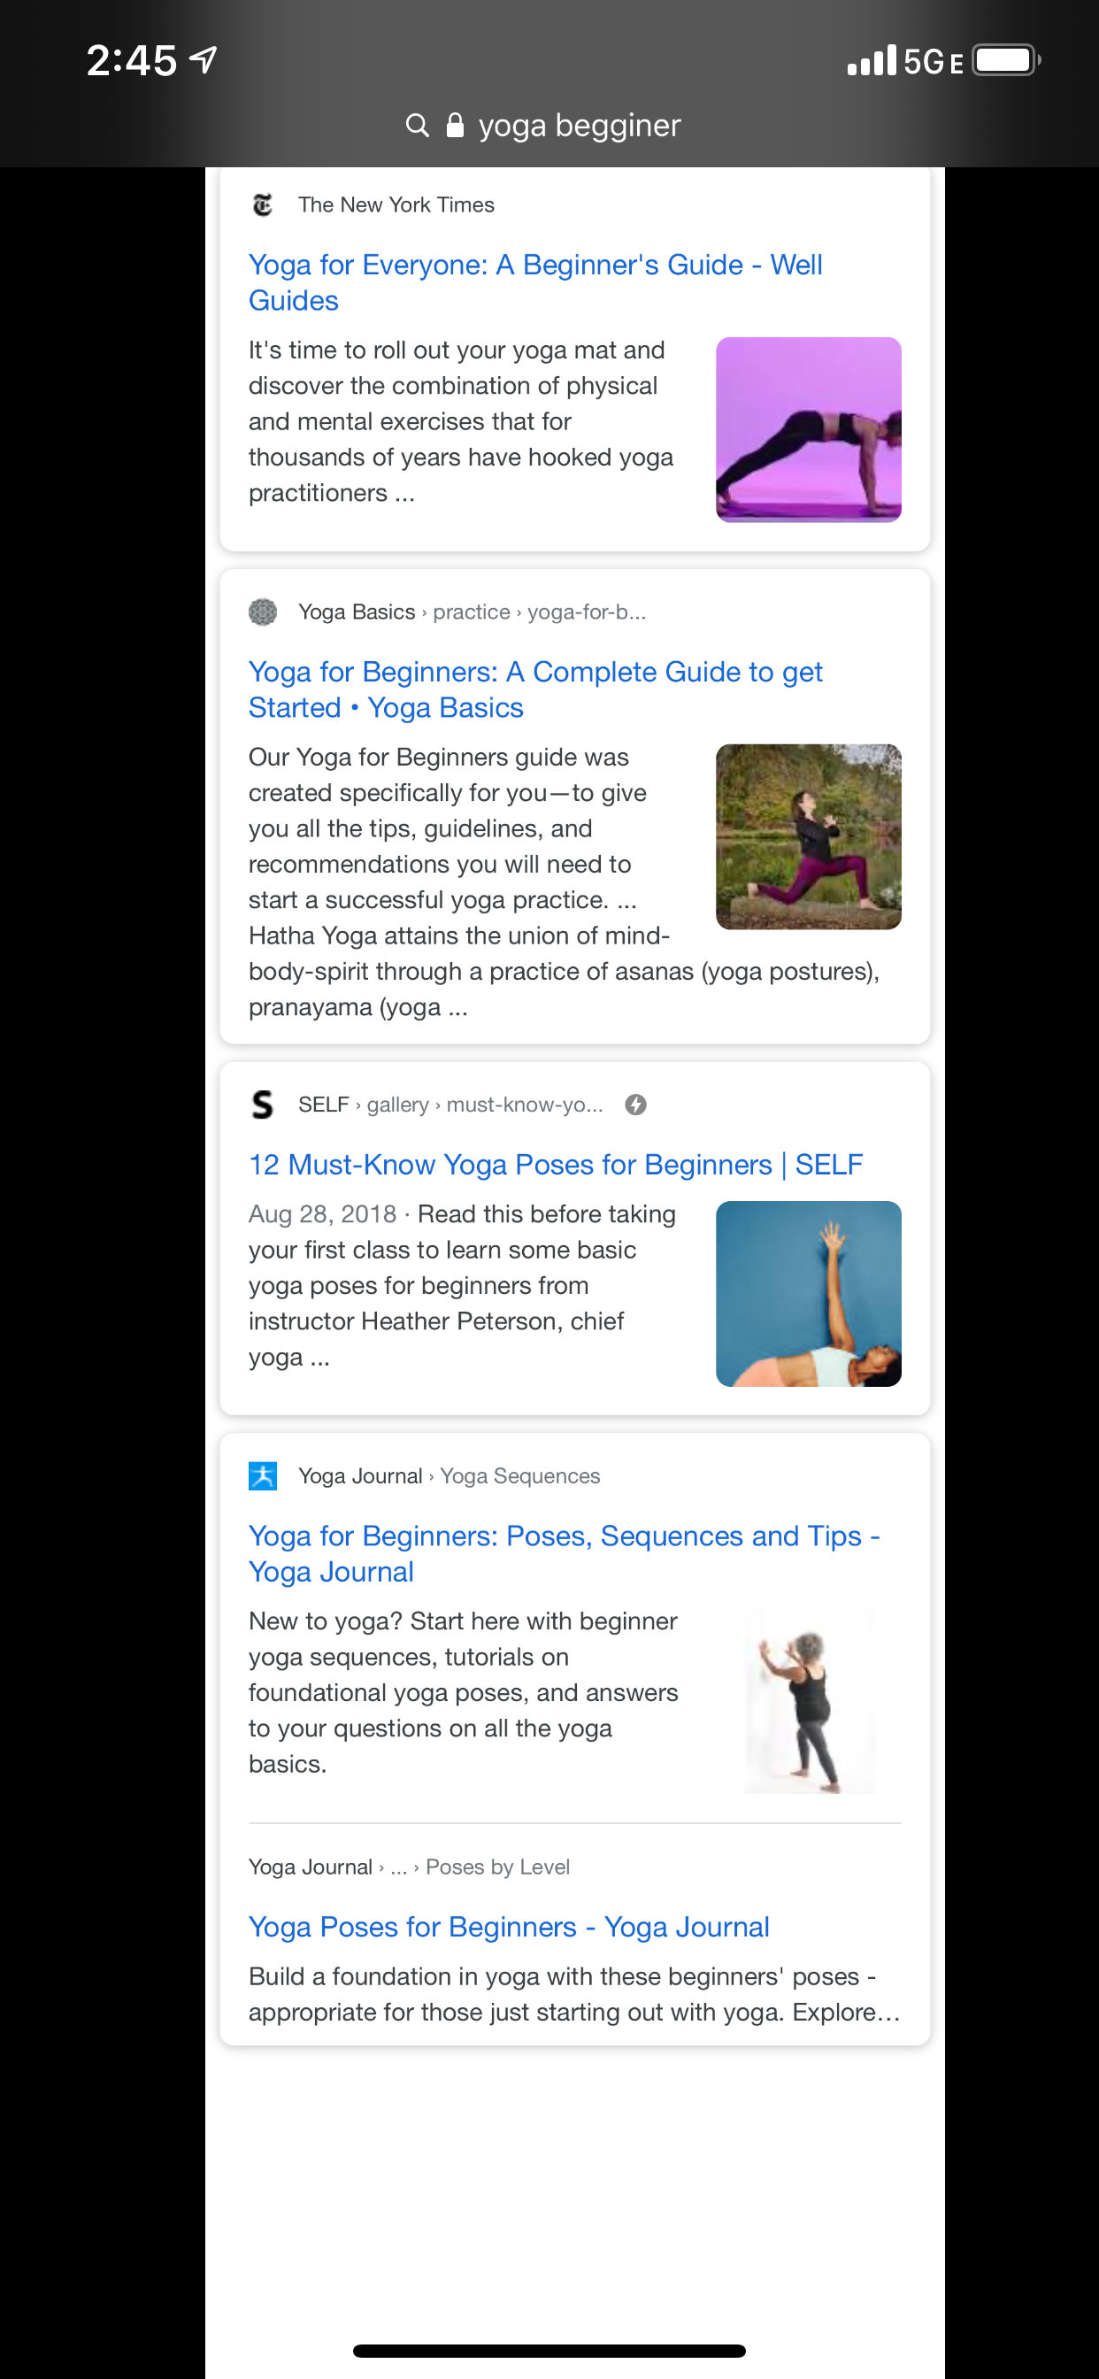Tap the secure lock icon in address bar

coord(454,125)
